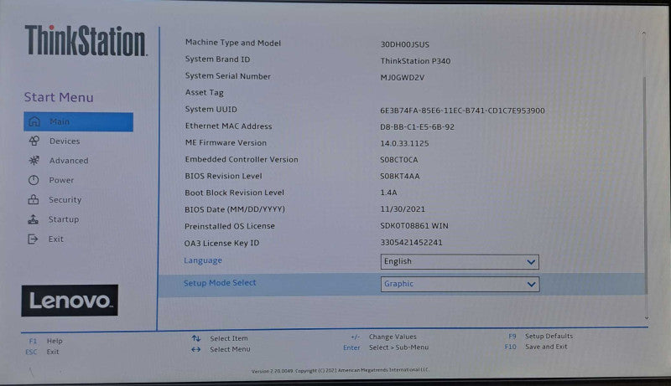Click the System Serial Number label
671x386 pixels.
pyautogui.click(x=228, y=76)
